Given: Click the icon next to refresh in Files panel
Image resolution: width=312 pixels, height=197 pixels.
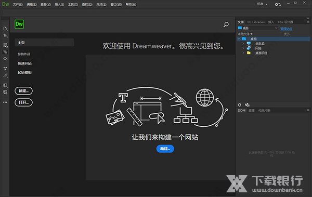Looking at the screenshot, I should click(247, 105).
